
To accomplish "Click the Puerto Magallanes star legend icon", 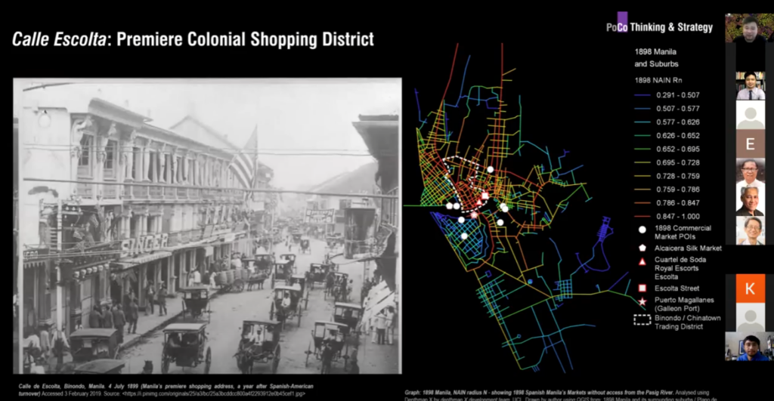I will pyautogui.click(x=641, y=301).
